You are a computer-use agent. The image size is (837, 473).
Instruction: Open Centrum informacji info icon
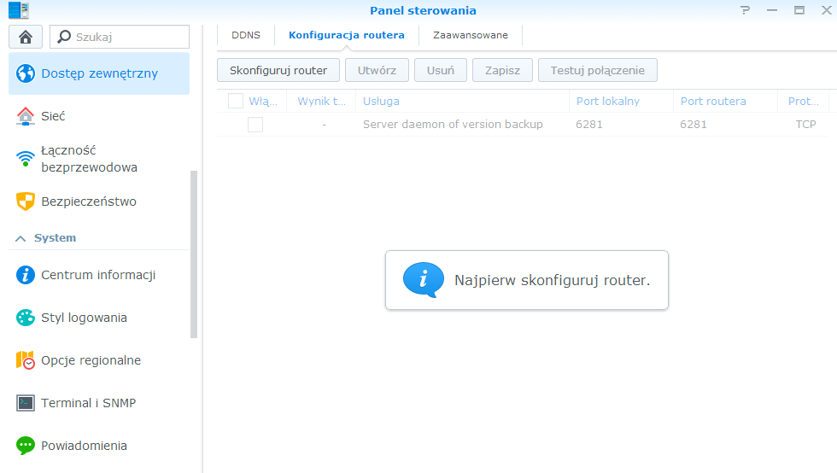(26, 275)
